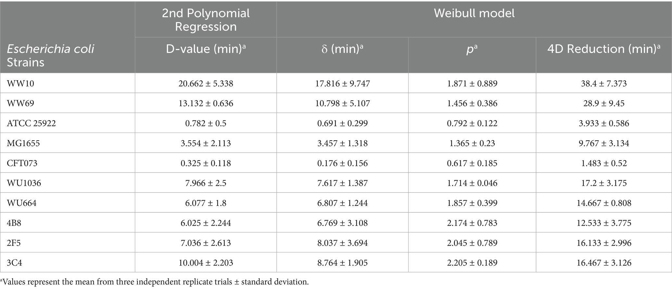
Task: Select 4D reduction 38.4 ± 7.373 cell
Action: (604, 83)
